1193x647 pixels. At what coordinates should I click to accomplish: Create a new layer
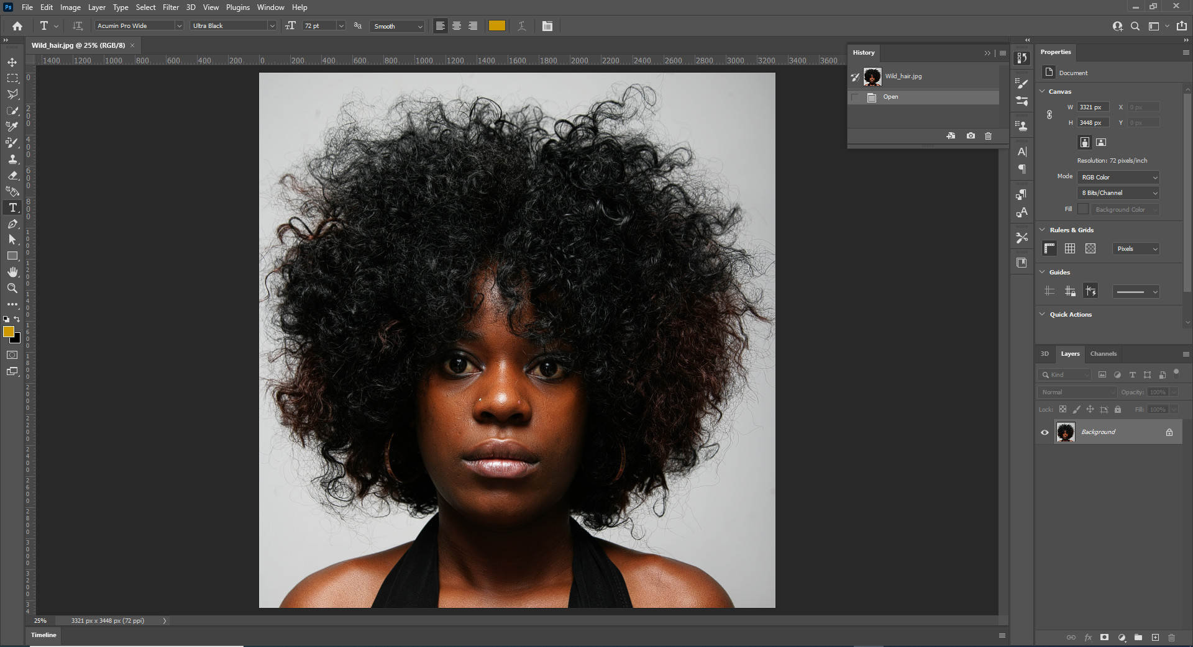(1156, 638)
